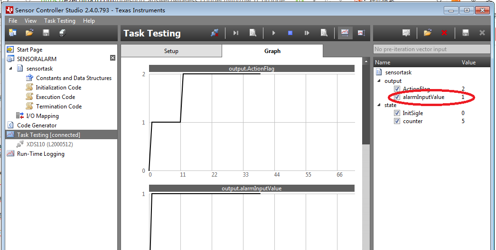Image resolution: width=496 pixels, height=250 pixels.
Task: Click the step-to-next initialization icon beside Disconnect
Action: point(236,33)
